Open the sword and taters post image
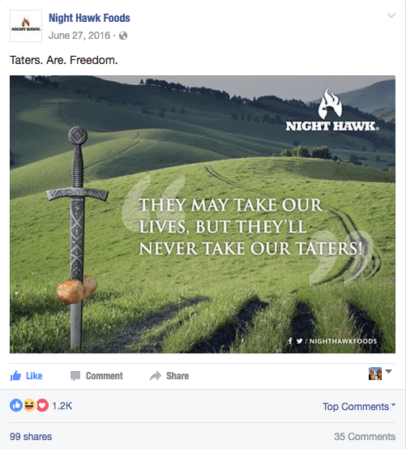Image resolution: width=406 pixels, height=449 pixels. 203,214
